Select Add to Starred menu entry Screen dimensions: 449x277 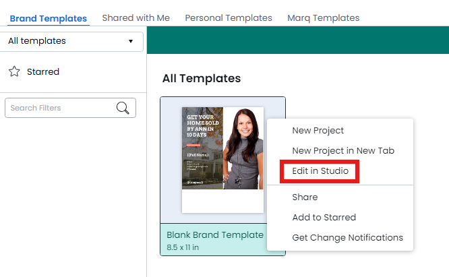324,218
